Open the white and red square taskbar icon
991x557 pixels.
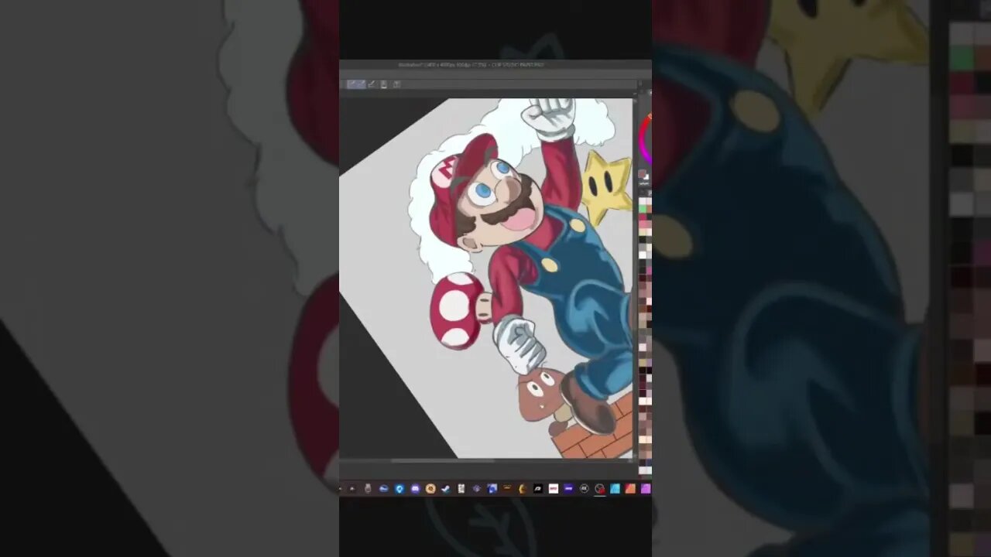pos(554,489)
